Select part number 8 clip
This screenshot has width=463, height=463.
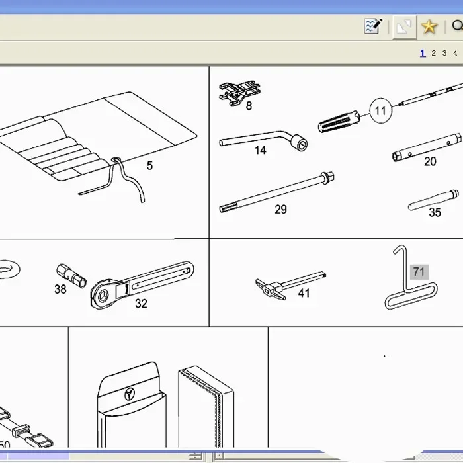click(249, 106)
